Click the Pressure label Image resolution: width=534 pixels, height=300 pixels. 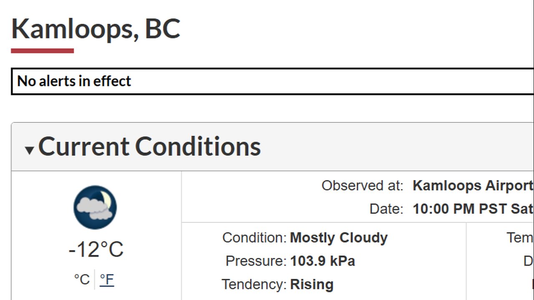(x=256, y=261)
